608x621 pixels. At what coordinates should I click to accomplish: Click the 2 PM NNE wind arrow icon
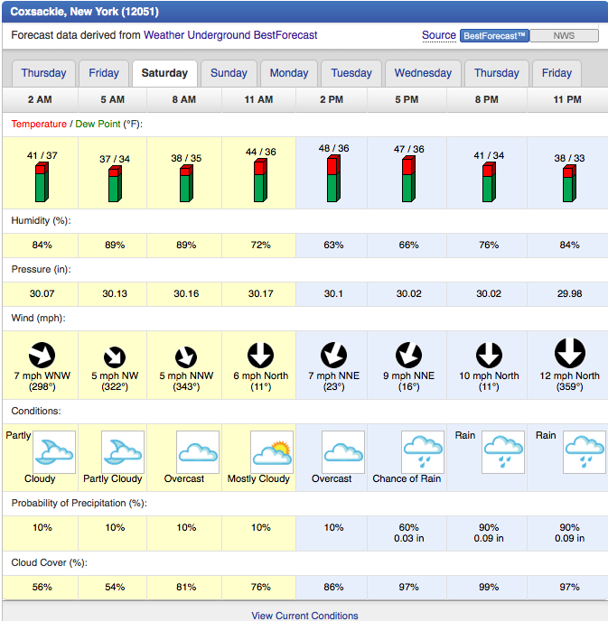point(333,355)
